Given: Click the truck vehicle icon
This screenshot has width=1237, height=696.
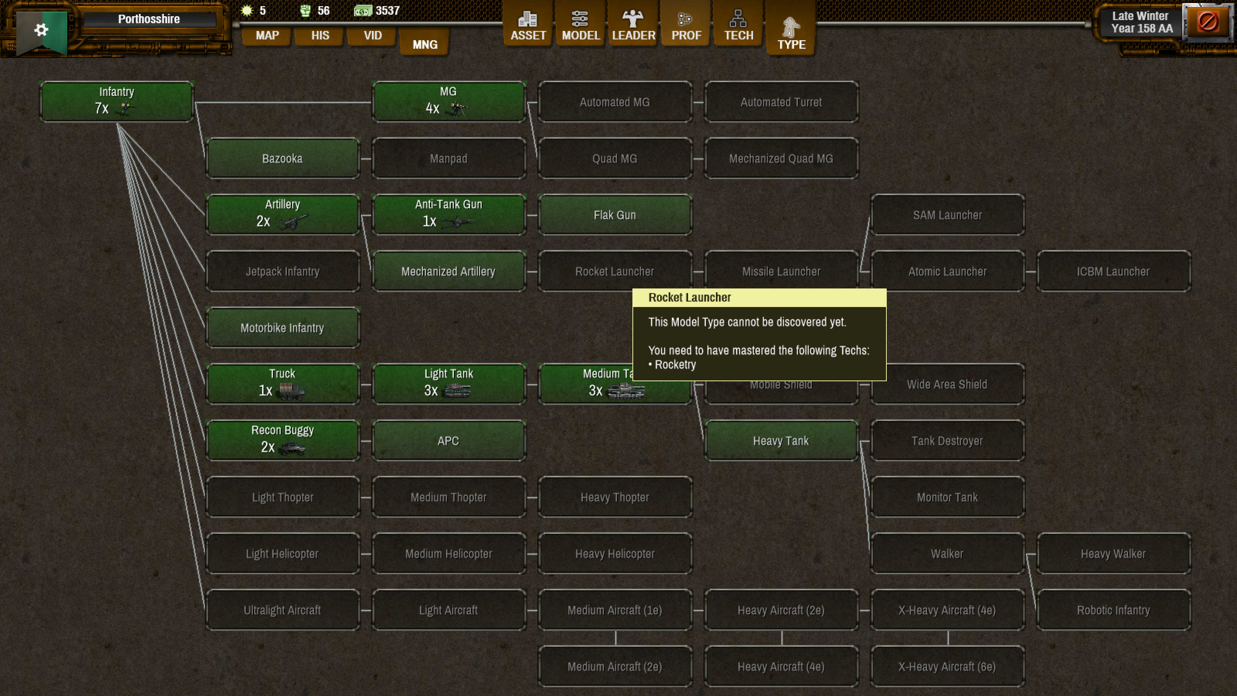Looking at the screenshot, I should pos(292,391).
